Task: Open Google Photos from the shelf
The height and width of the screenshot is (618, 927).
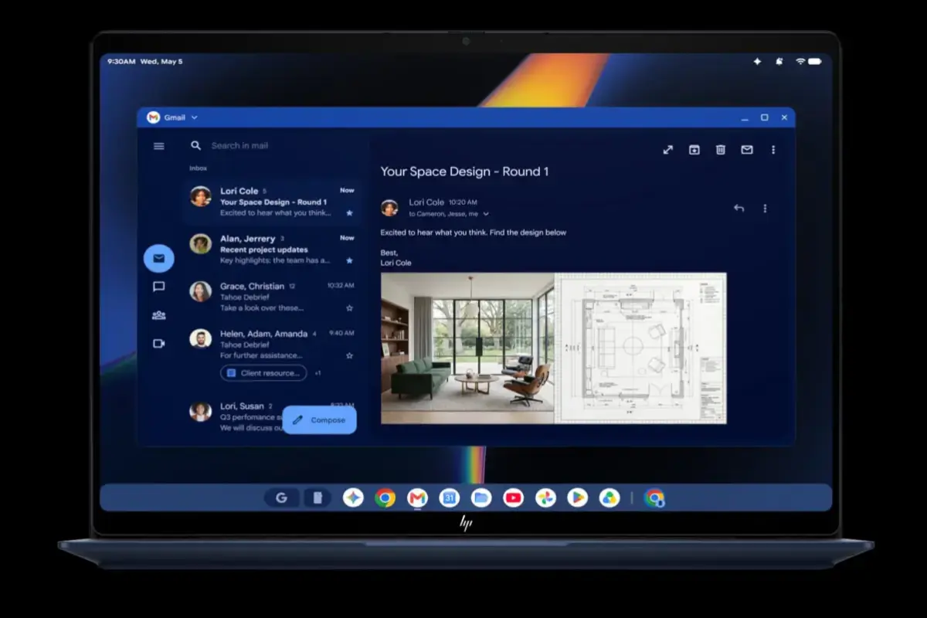Action: (545, 498)
